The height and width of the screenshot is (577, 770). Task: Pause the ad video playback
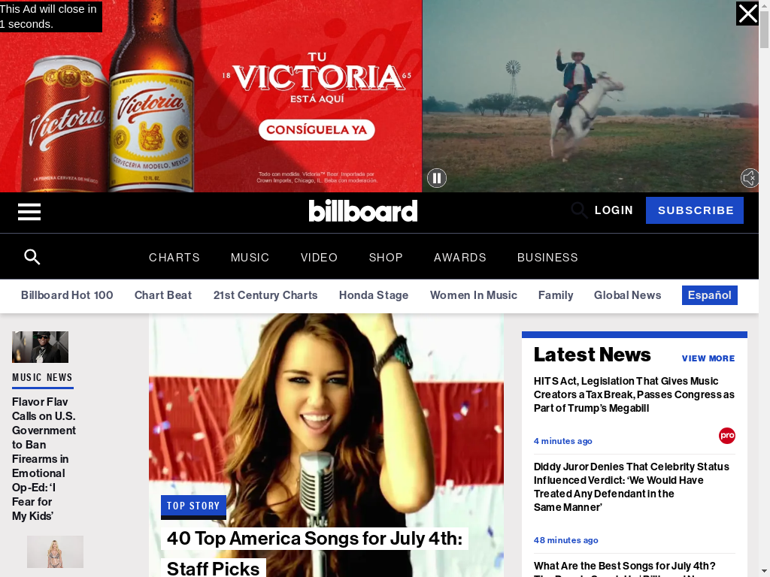437,177
